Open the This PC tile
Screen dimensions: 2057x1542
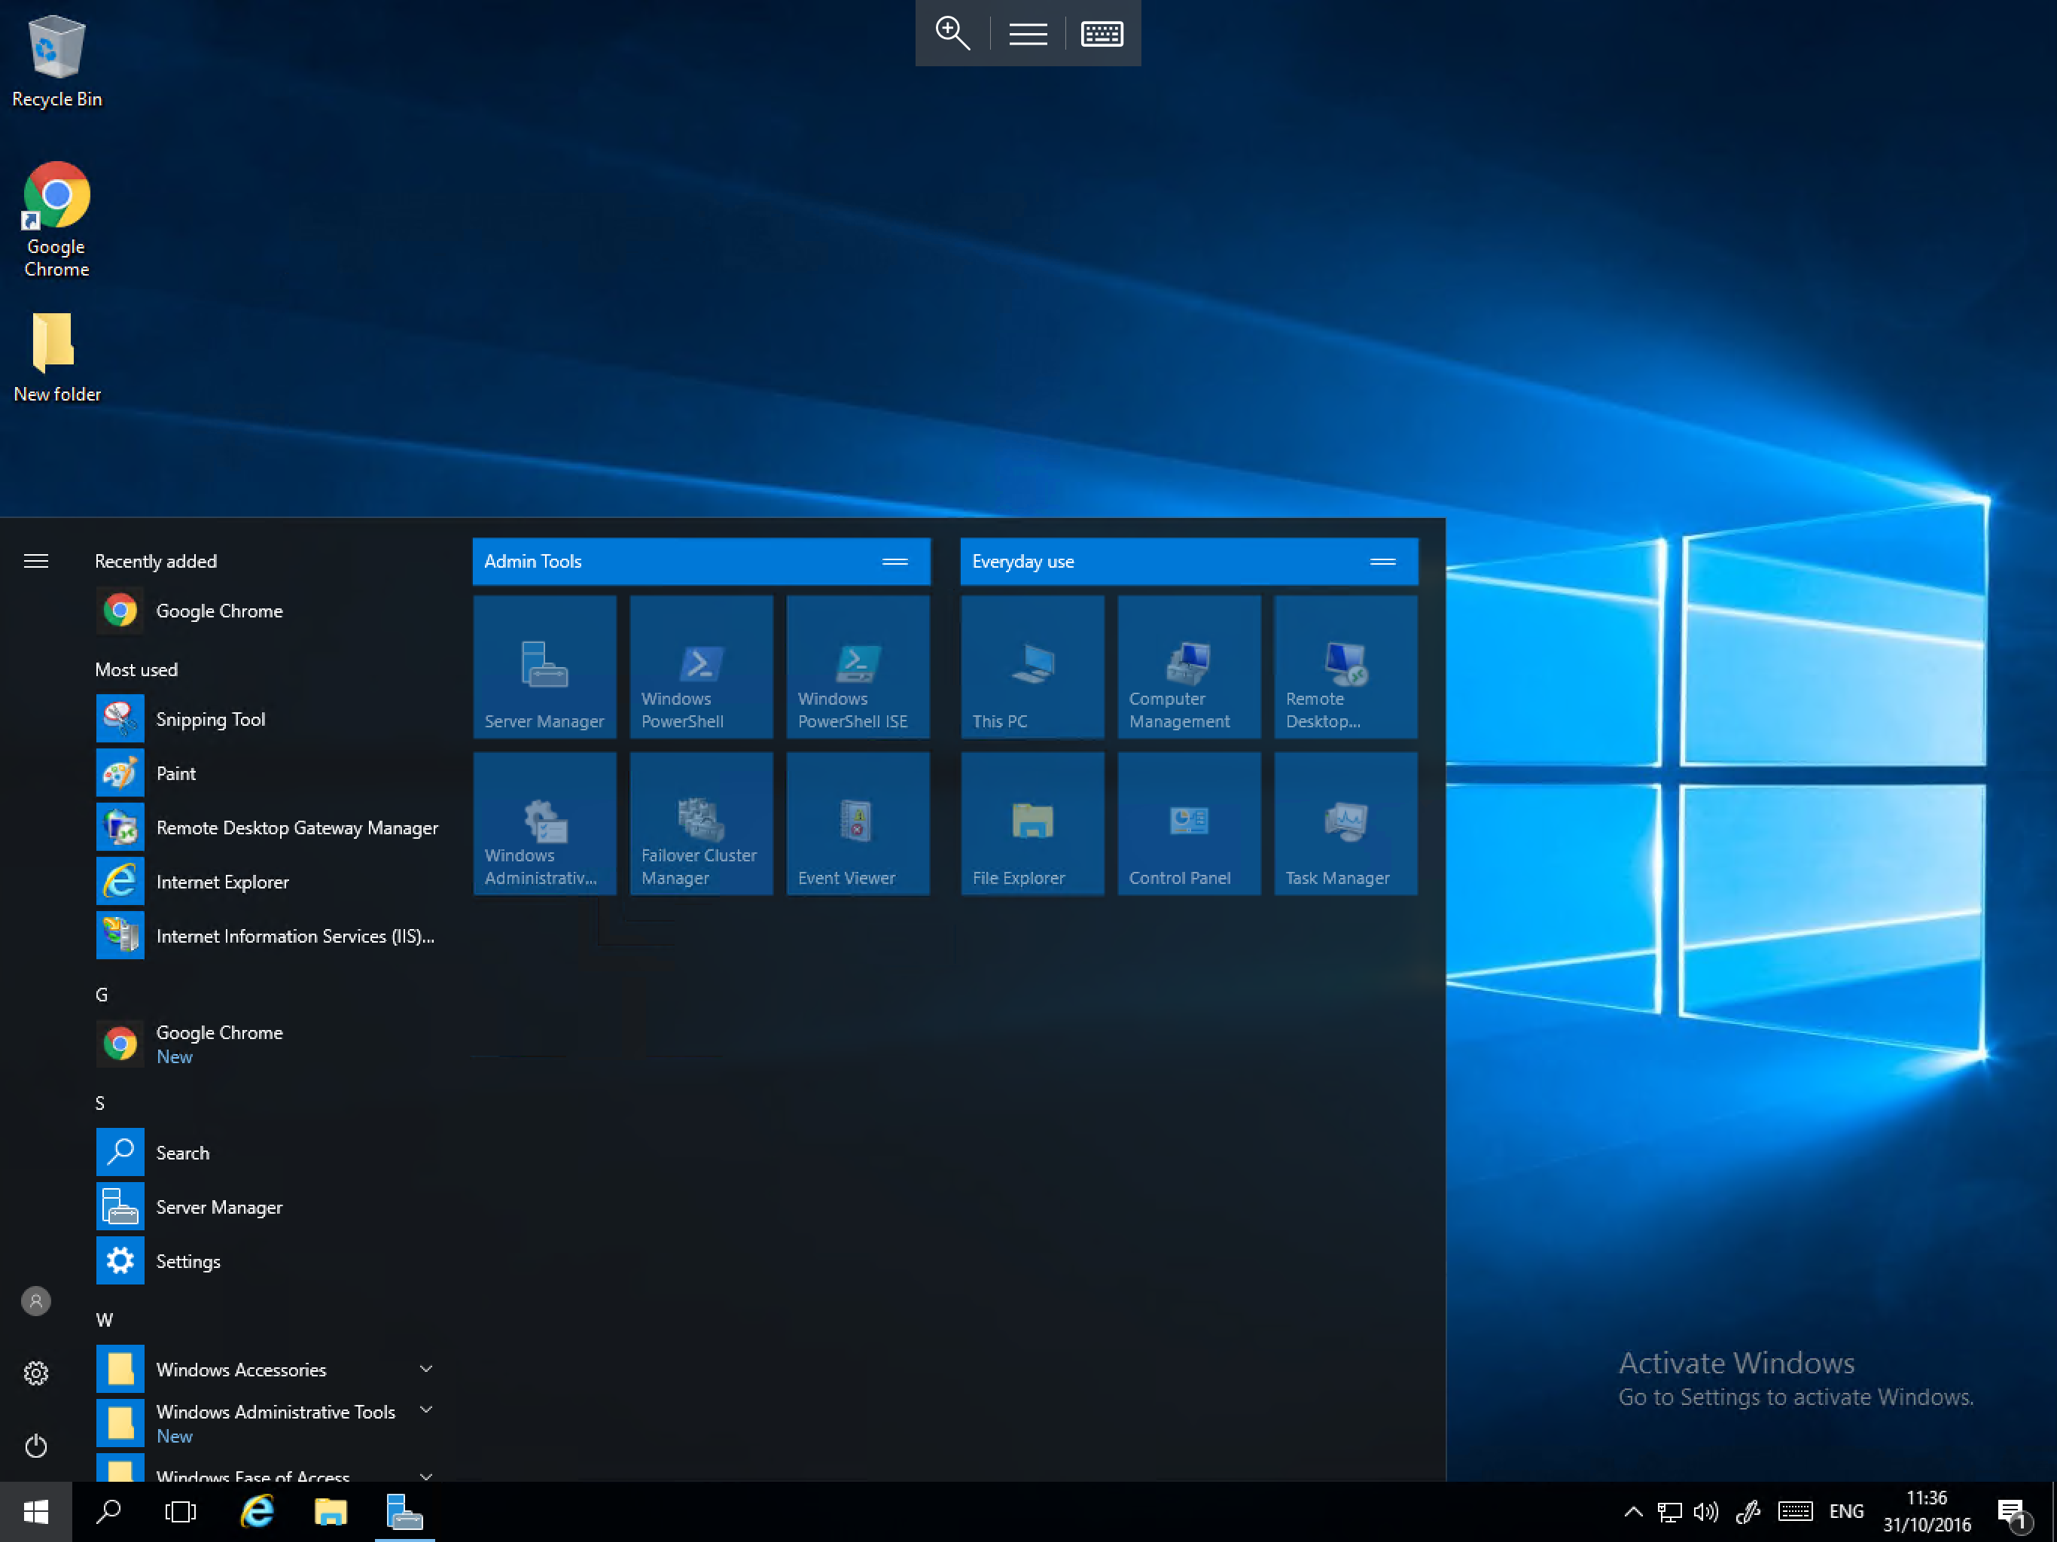(x=1032, y=667)
